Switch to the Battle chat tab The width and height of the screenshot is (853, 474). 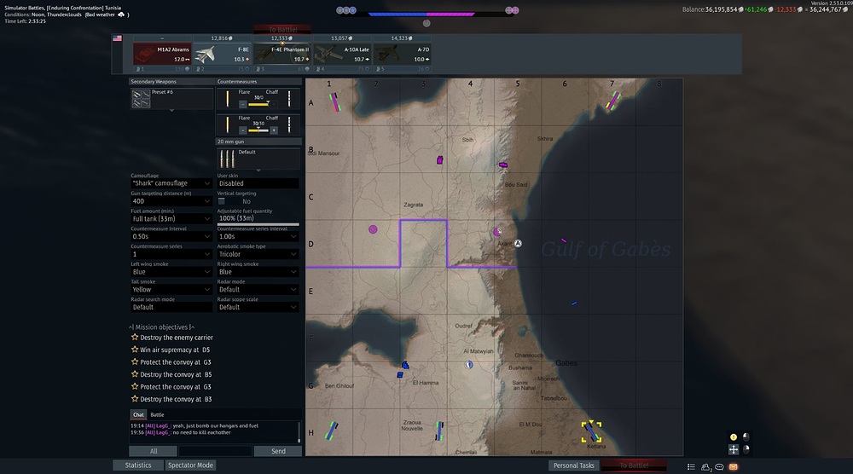click(x=158, y=414)
